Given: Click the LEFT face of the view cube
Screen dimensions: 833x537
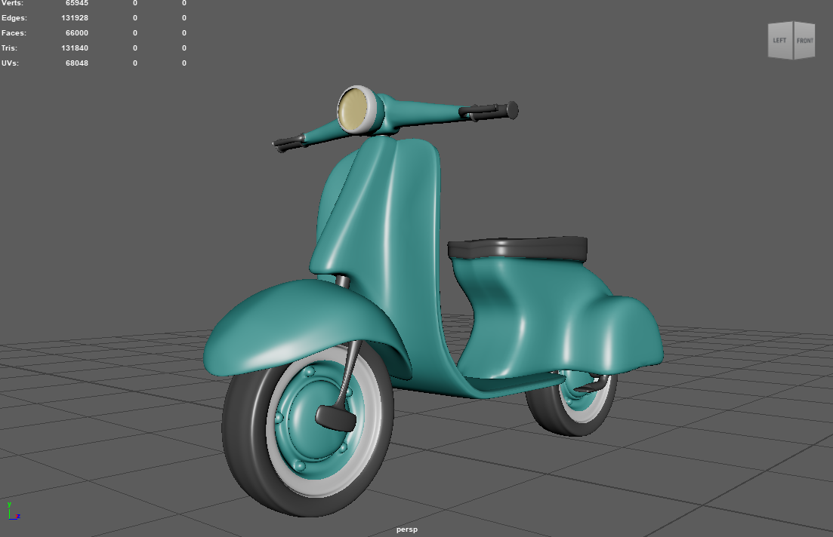Looking at the screenshot, I should click(780, 40).
